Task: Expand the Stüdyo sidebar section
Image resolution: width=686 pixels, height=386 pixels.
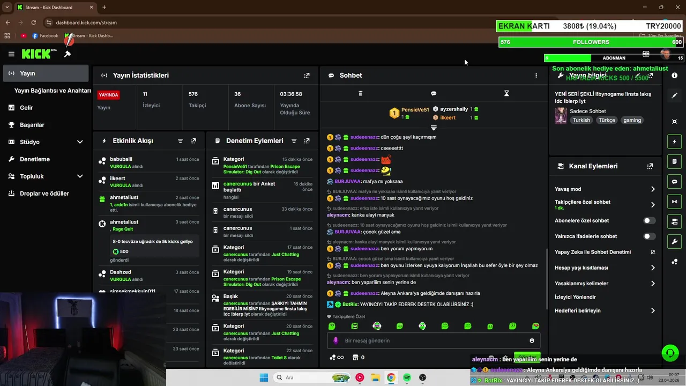Action: point(80,142)
